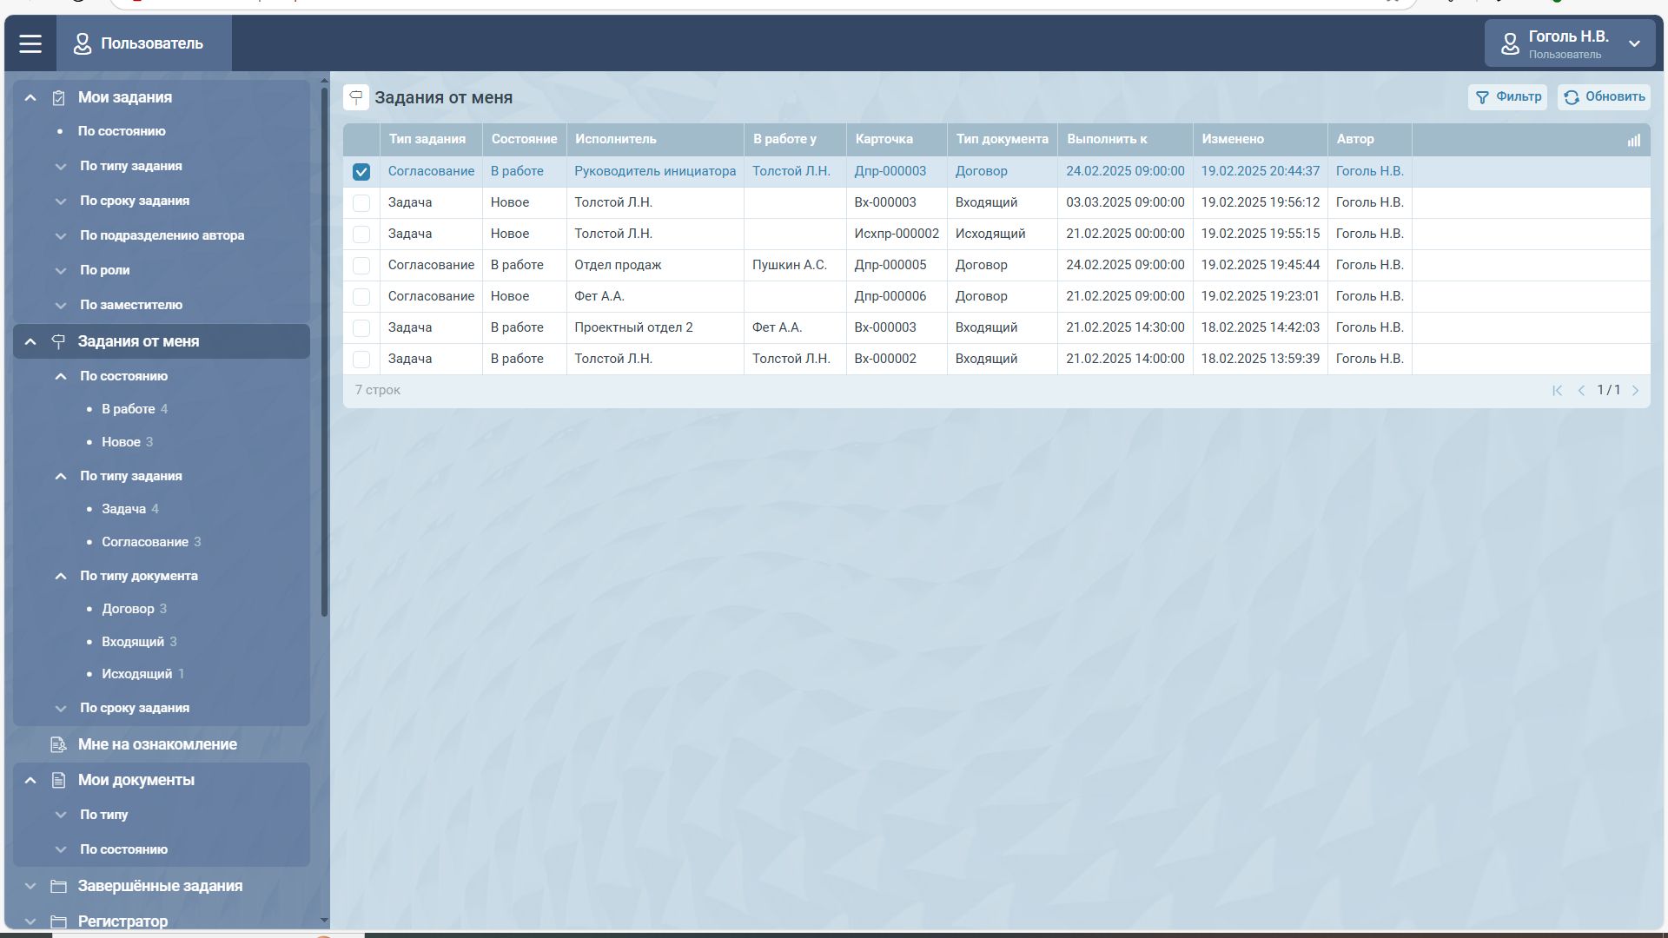Check the Фет А.А. Дпр-000006 row checkbox
The width and height of the screenshot is (1668, 938).
pos(361,297)
